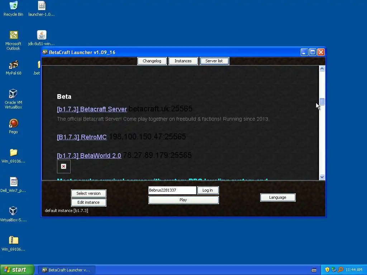
Task: Click the 198.100.150.47:25565 address text
Action: (x=147, y=136)
